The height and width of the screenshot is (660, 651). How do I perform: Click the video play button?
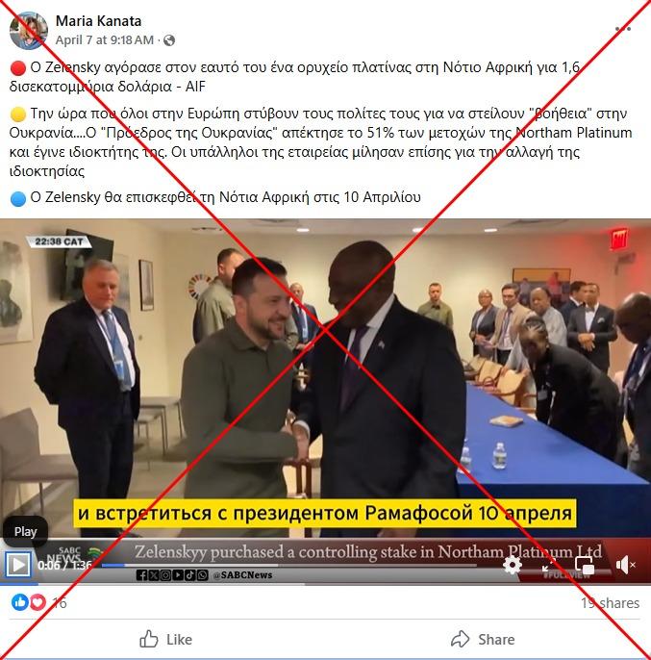(18, 565)
